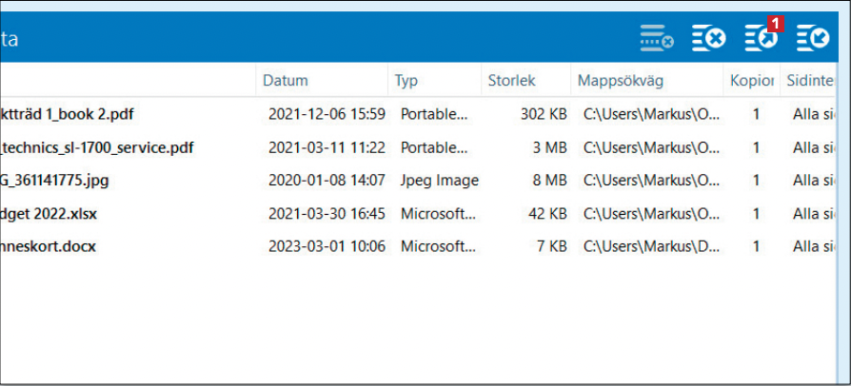Click the import list icon with down-left arrow
The width and height of the screenshot is (851, 386).
[813, 39]
